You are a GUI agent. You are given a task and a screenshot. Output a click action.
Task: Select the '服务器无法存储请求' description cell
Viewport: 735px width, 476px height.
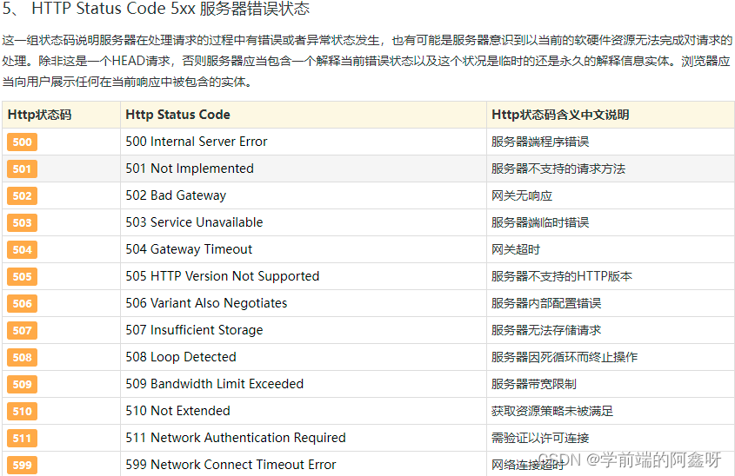[611, 330]
